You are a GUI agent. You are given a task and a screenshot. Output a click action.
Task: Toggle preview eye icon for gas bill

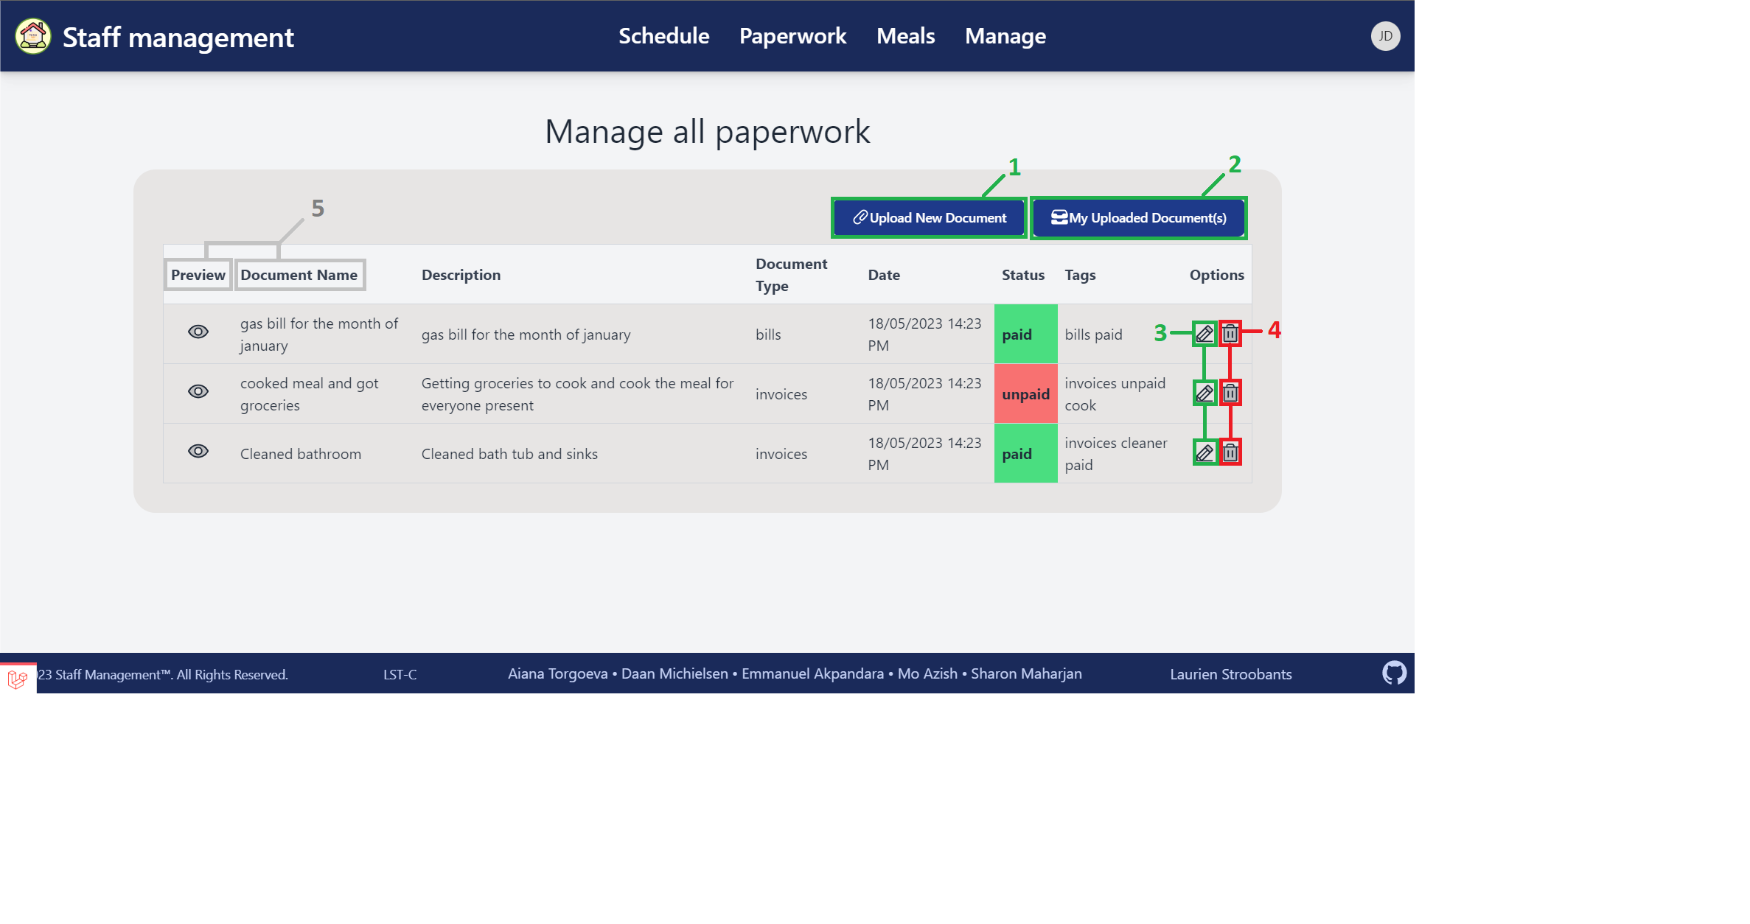coord(199,333)
